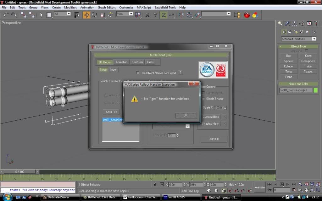Open Select by Name list
Image resolution: width=322 pixels, height=201 pixels.
point(77,15)
